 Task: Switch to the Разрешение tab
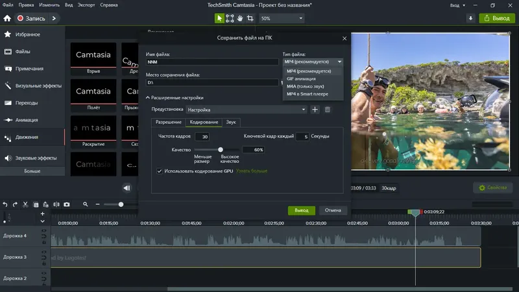(168, 122)
